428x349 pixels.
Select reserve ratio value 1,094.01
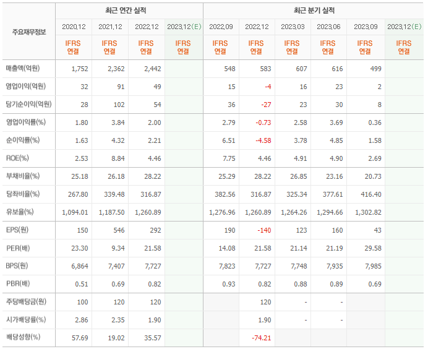pyautogui.click(x=75, y=212)
